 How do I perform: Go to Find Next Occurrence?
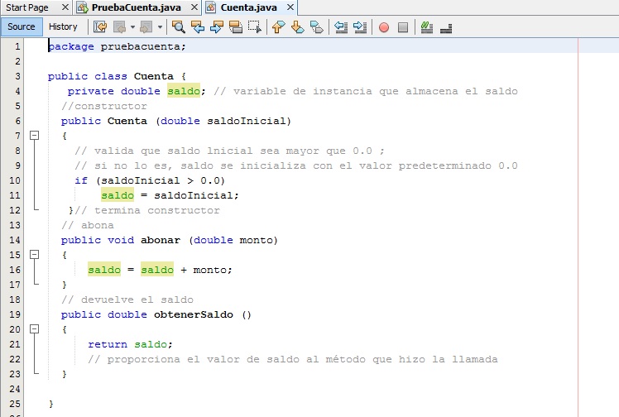[217, 26]
